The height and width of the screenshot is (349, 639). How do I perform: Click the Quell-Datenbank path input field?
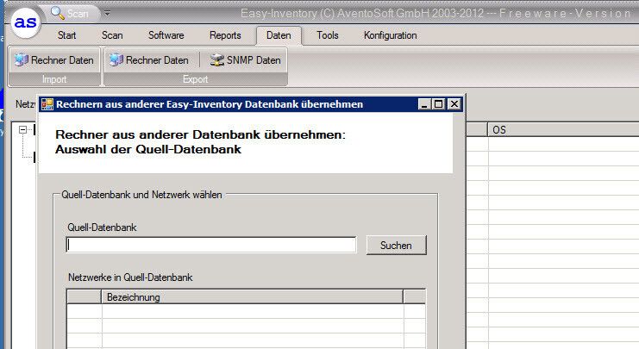211,245
